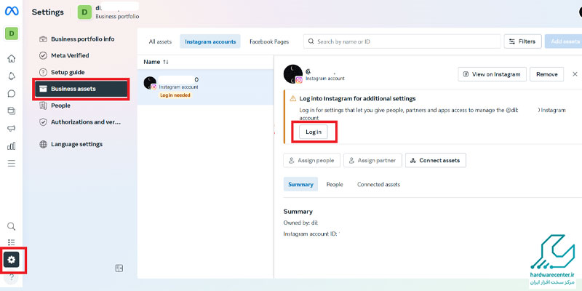The image size is (582, 291).
Task: Open the Meta logo home
Action: click(x=12, y=11)
